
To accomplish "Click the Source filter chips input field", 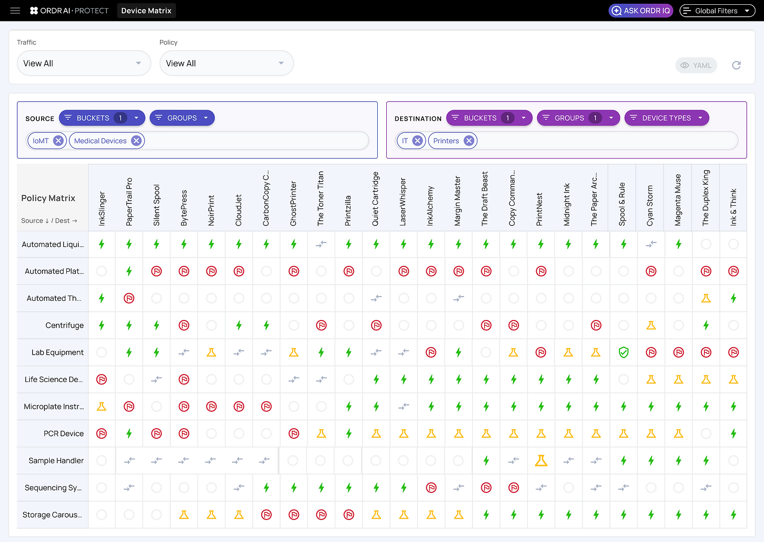I will pos(198,141).
